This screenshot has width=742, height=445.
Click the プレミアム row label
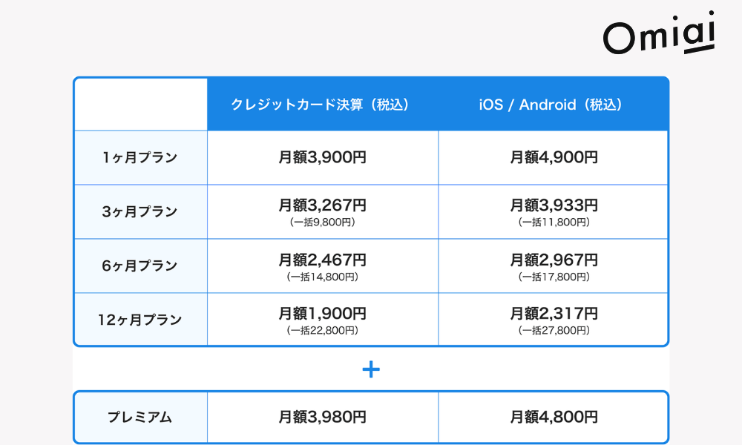139,418
